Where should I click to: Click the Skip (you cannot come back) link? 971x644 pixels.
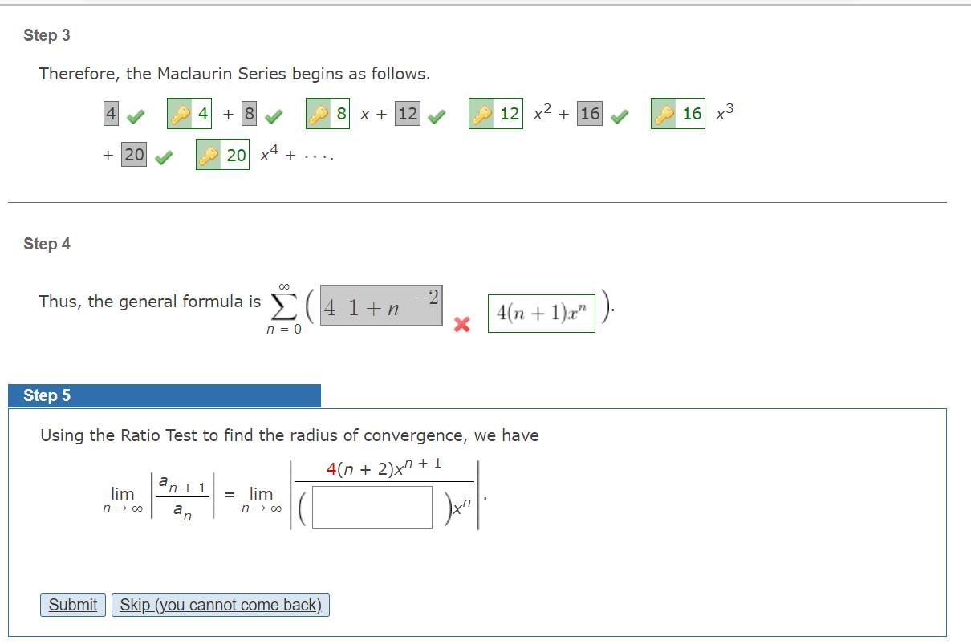(x=221, y=605)
